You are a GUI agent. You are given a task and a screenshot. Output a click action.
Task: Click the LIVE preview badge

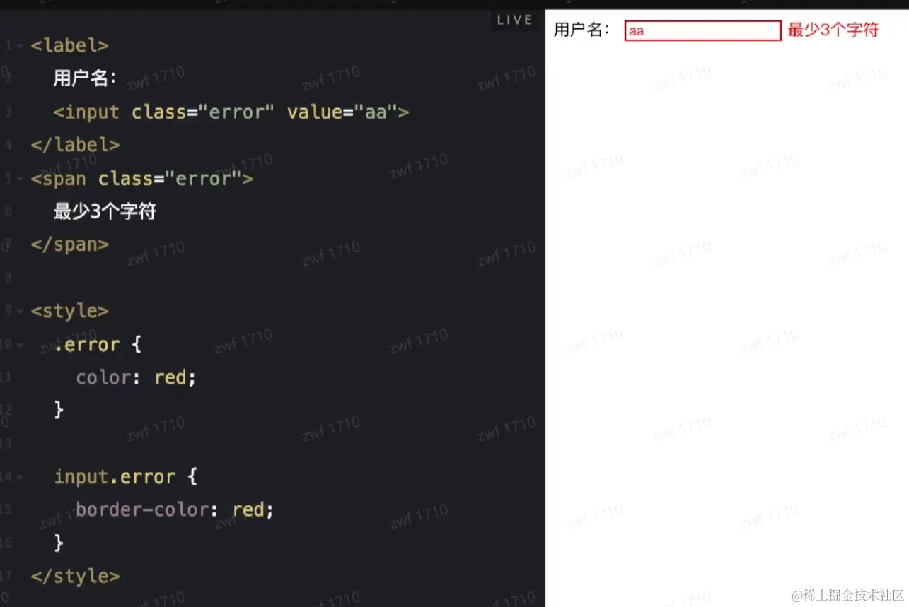pyautogui.click(x=514, y=20)
